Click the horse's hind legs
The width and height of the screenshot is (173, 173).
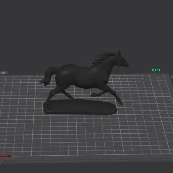tap(61, 92)
